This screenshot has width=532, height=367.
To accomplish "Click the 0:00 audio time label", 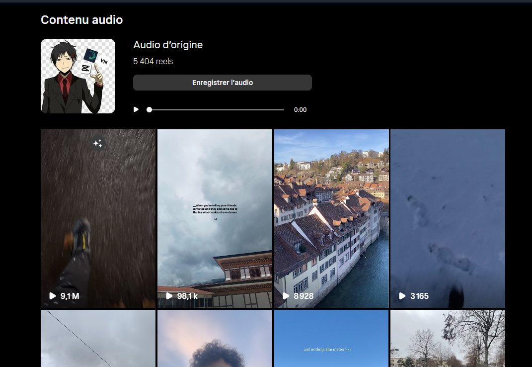I will [300, 110].
